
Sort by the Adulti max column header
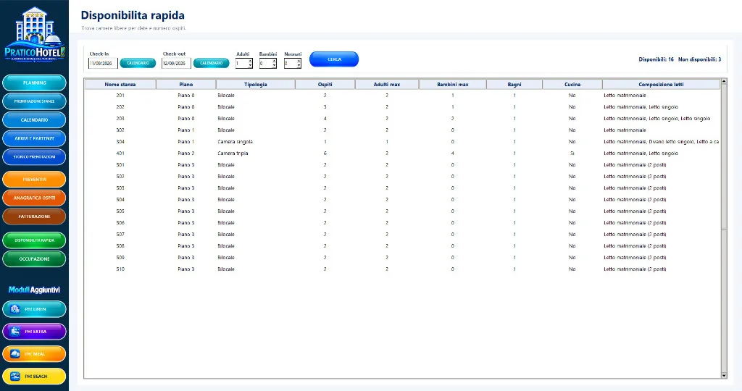click(387, 84)
